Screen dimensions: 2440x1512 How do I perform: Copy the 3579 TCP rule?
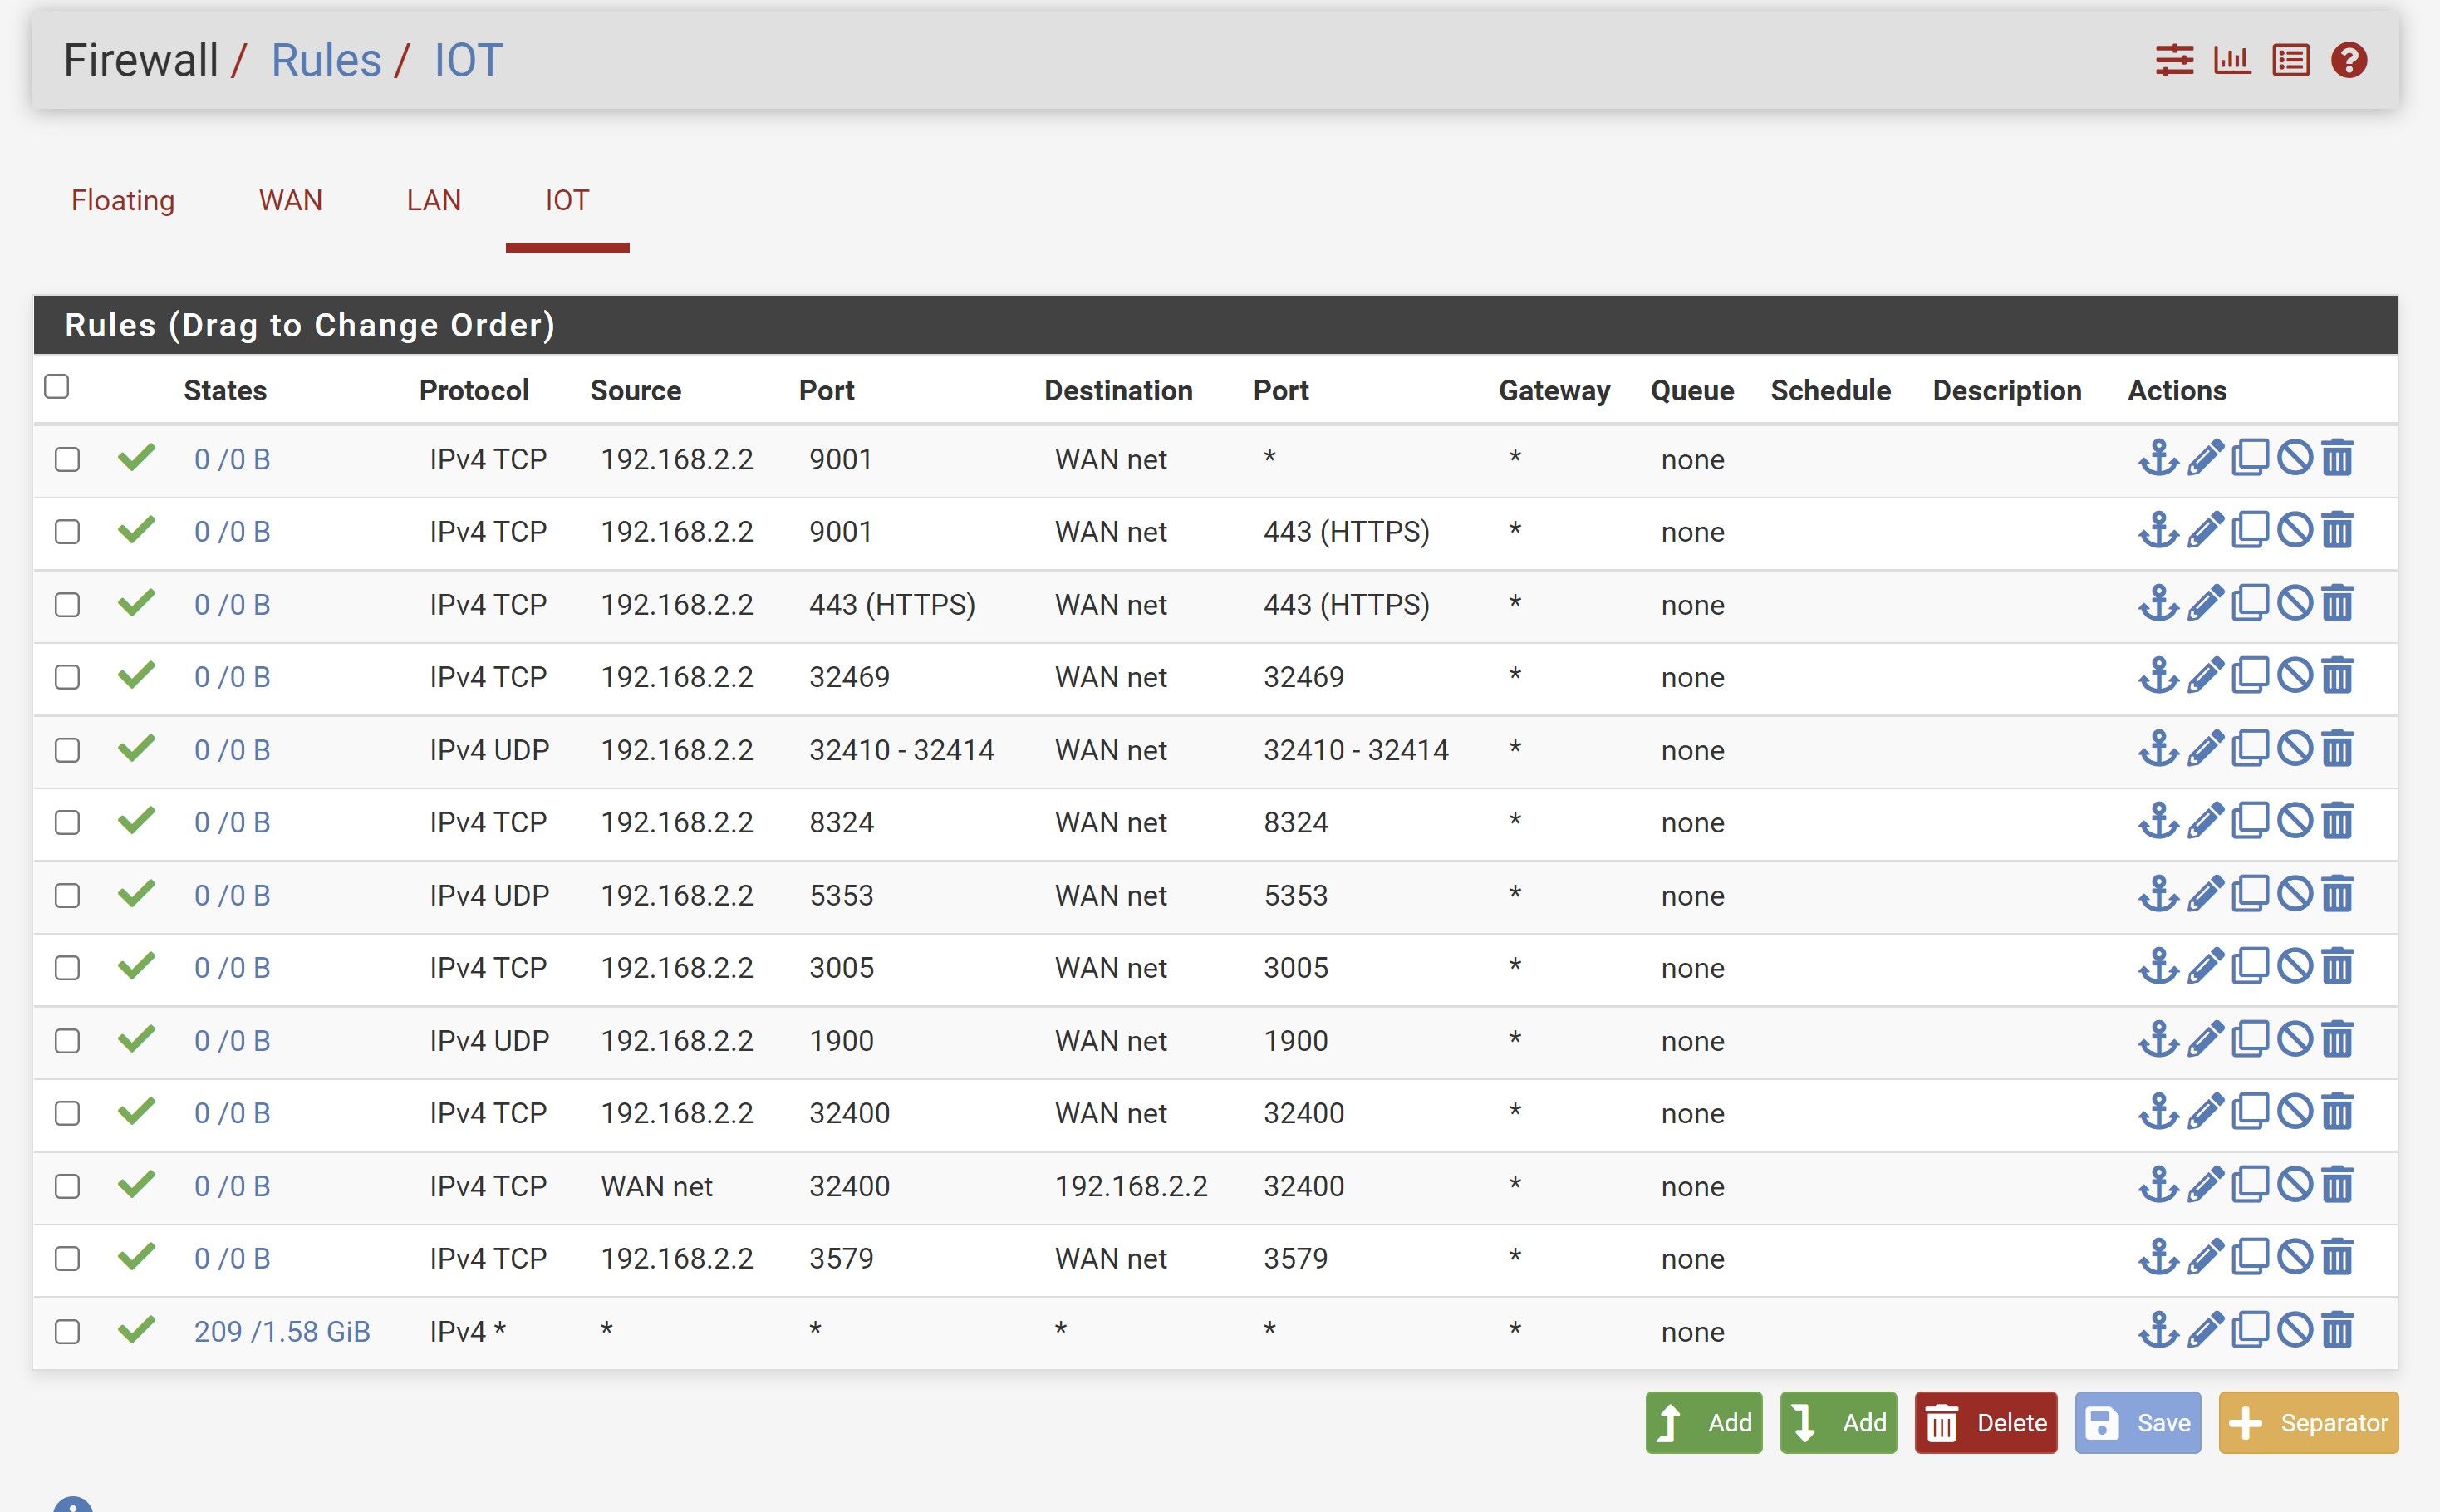tap(2250, 1257)
